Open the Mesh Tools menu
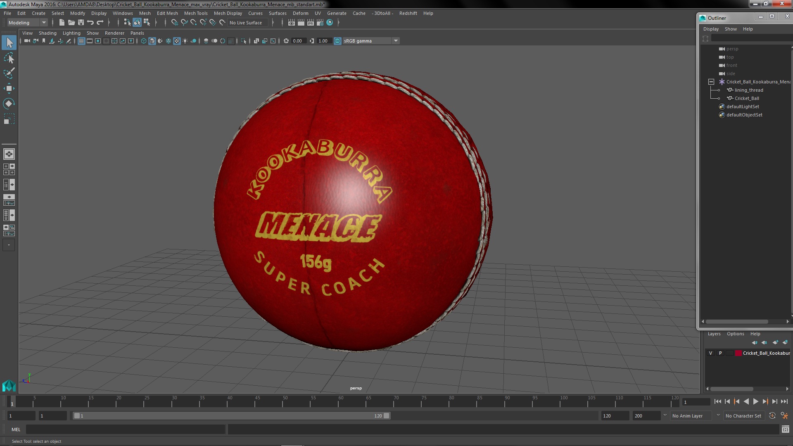 click(196, 13)
